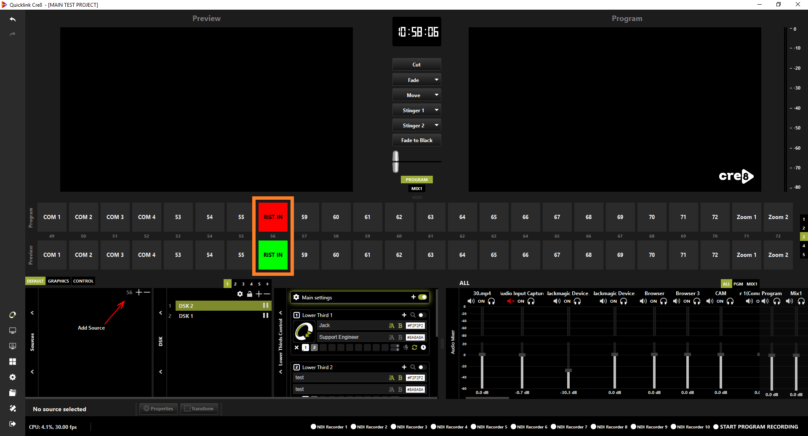This screenshot has height=436, width=808.
Task: Click the Quicklink logo icon in sidebar
Action: pos(13,315)
